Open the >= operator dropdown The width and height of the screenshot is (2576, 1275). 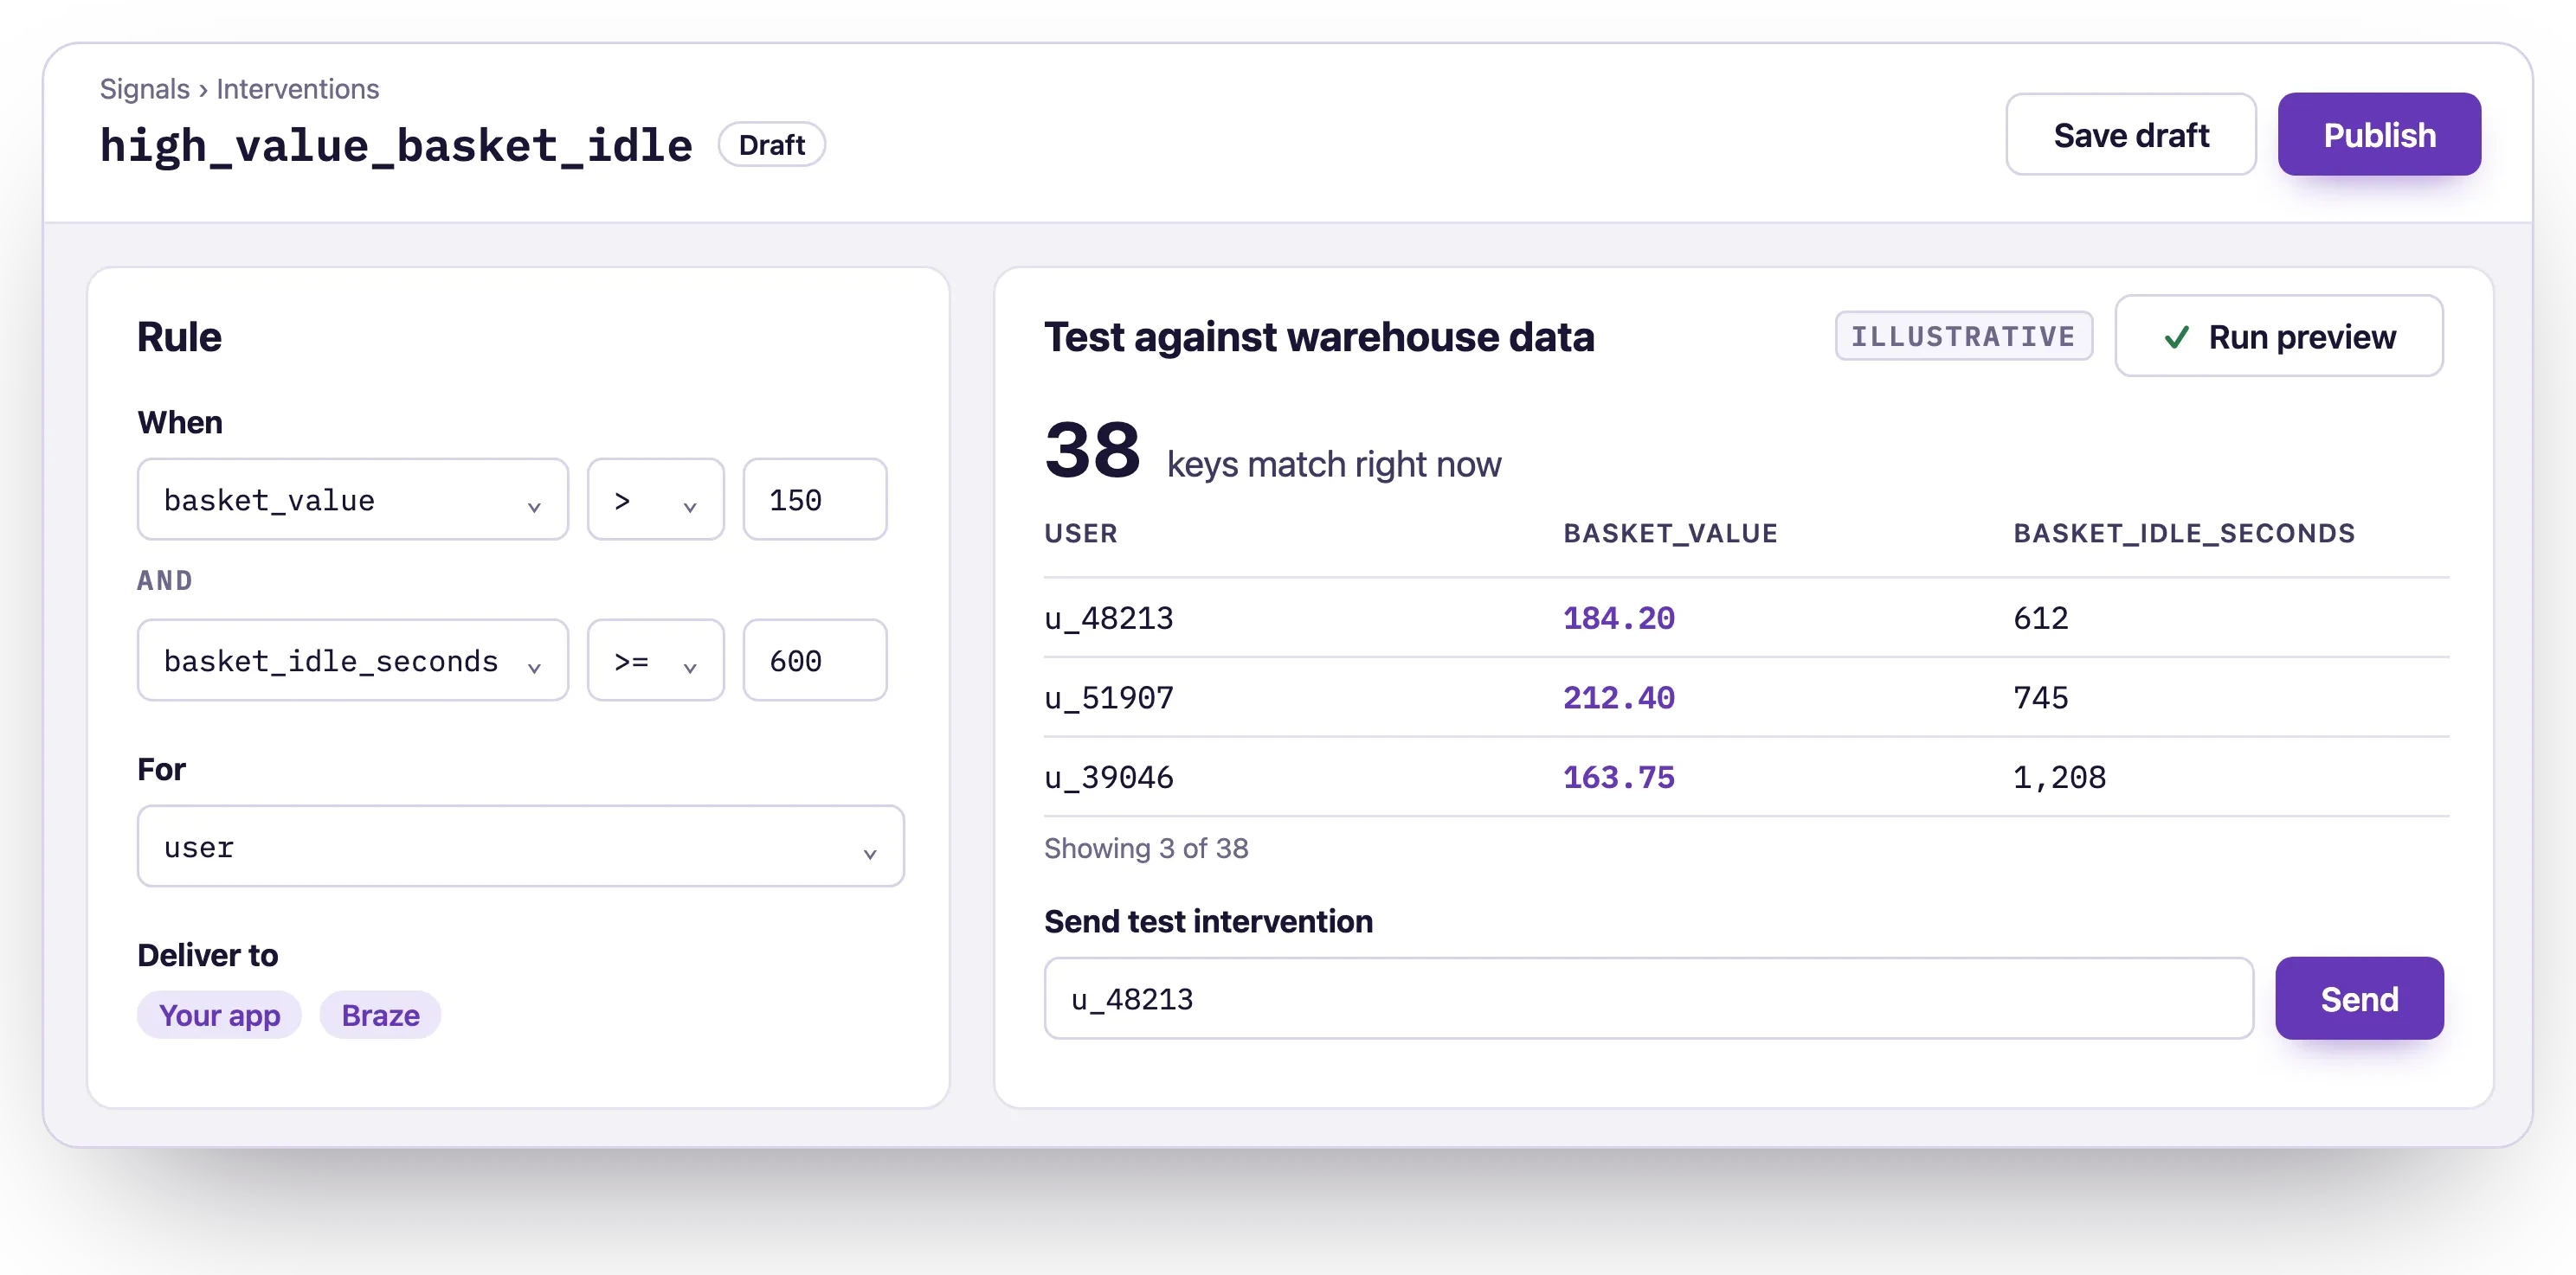tap(655, 661)
